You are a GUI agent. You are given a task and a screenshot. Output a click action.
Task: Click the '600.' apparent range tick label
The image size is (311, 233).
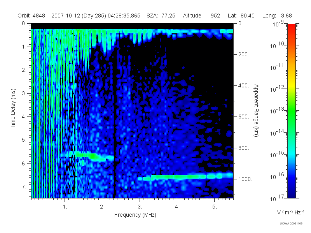click(x=244, y=117)
